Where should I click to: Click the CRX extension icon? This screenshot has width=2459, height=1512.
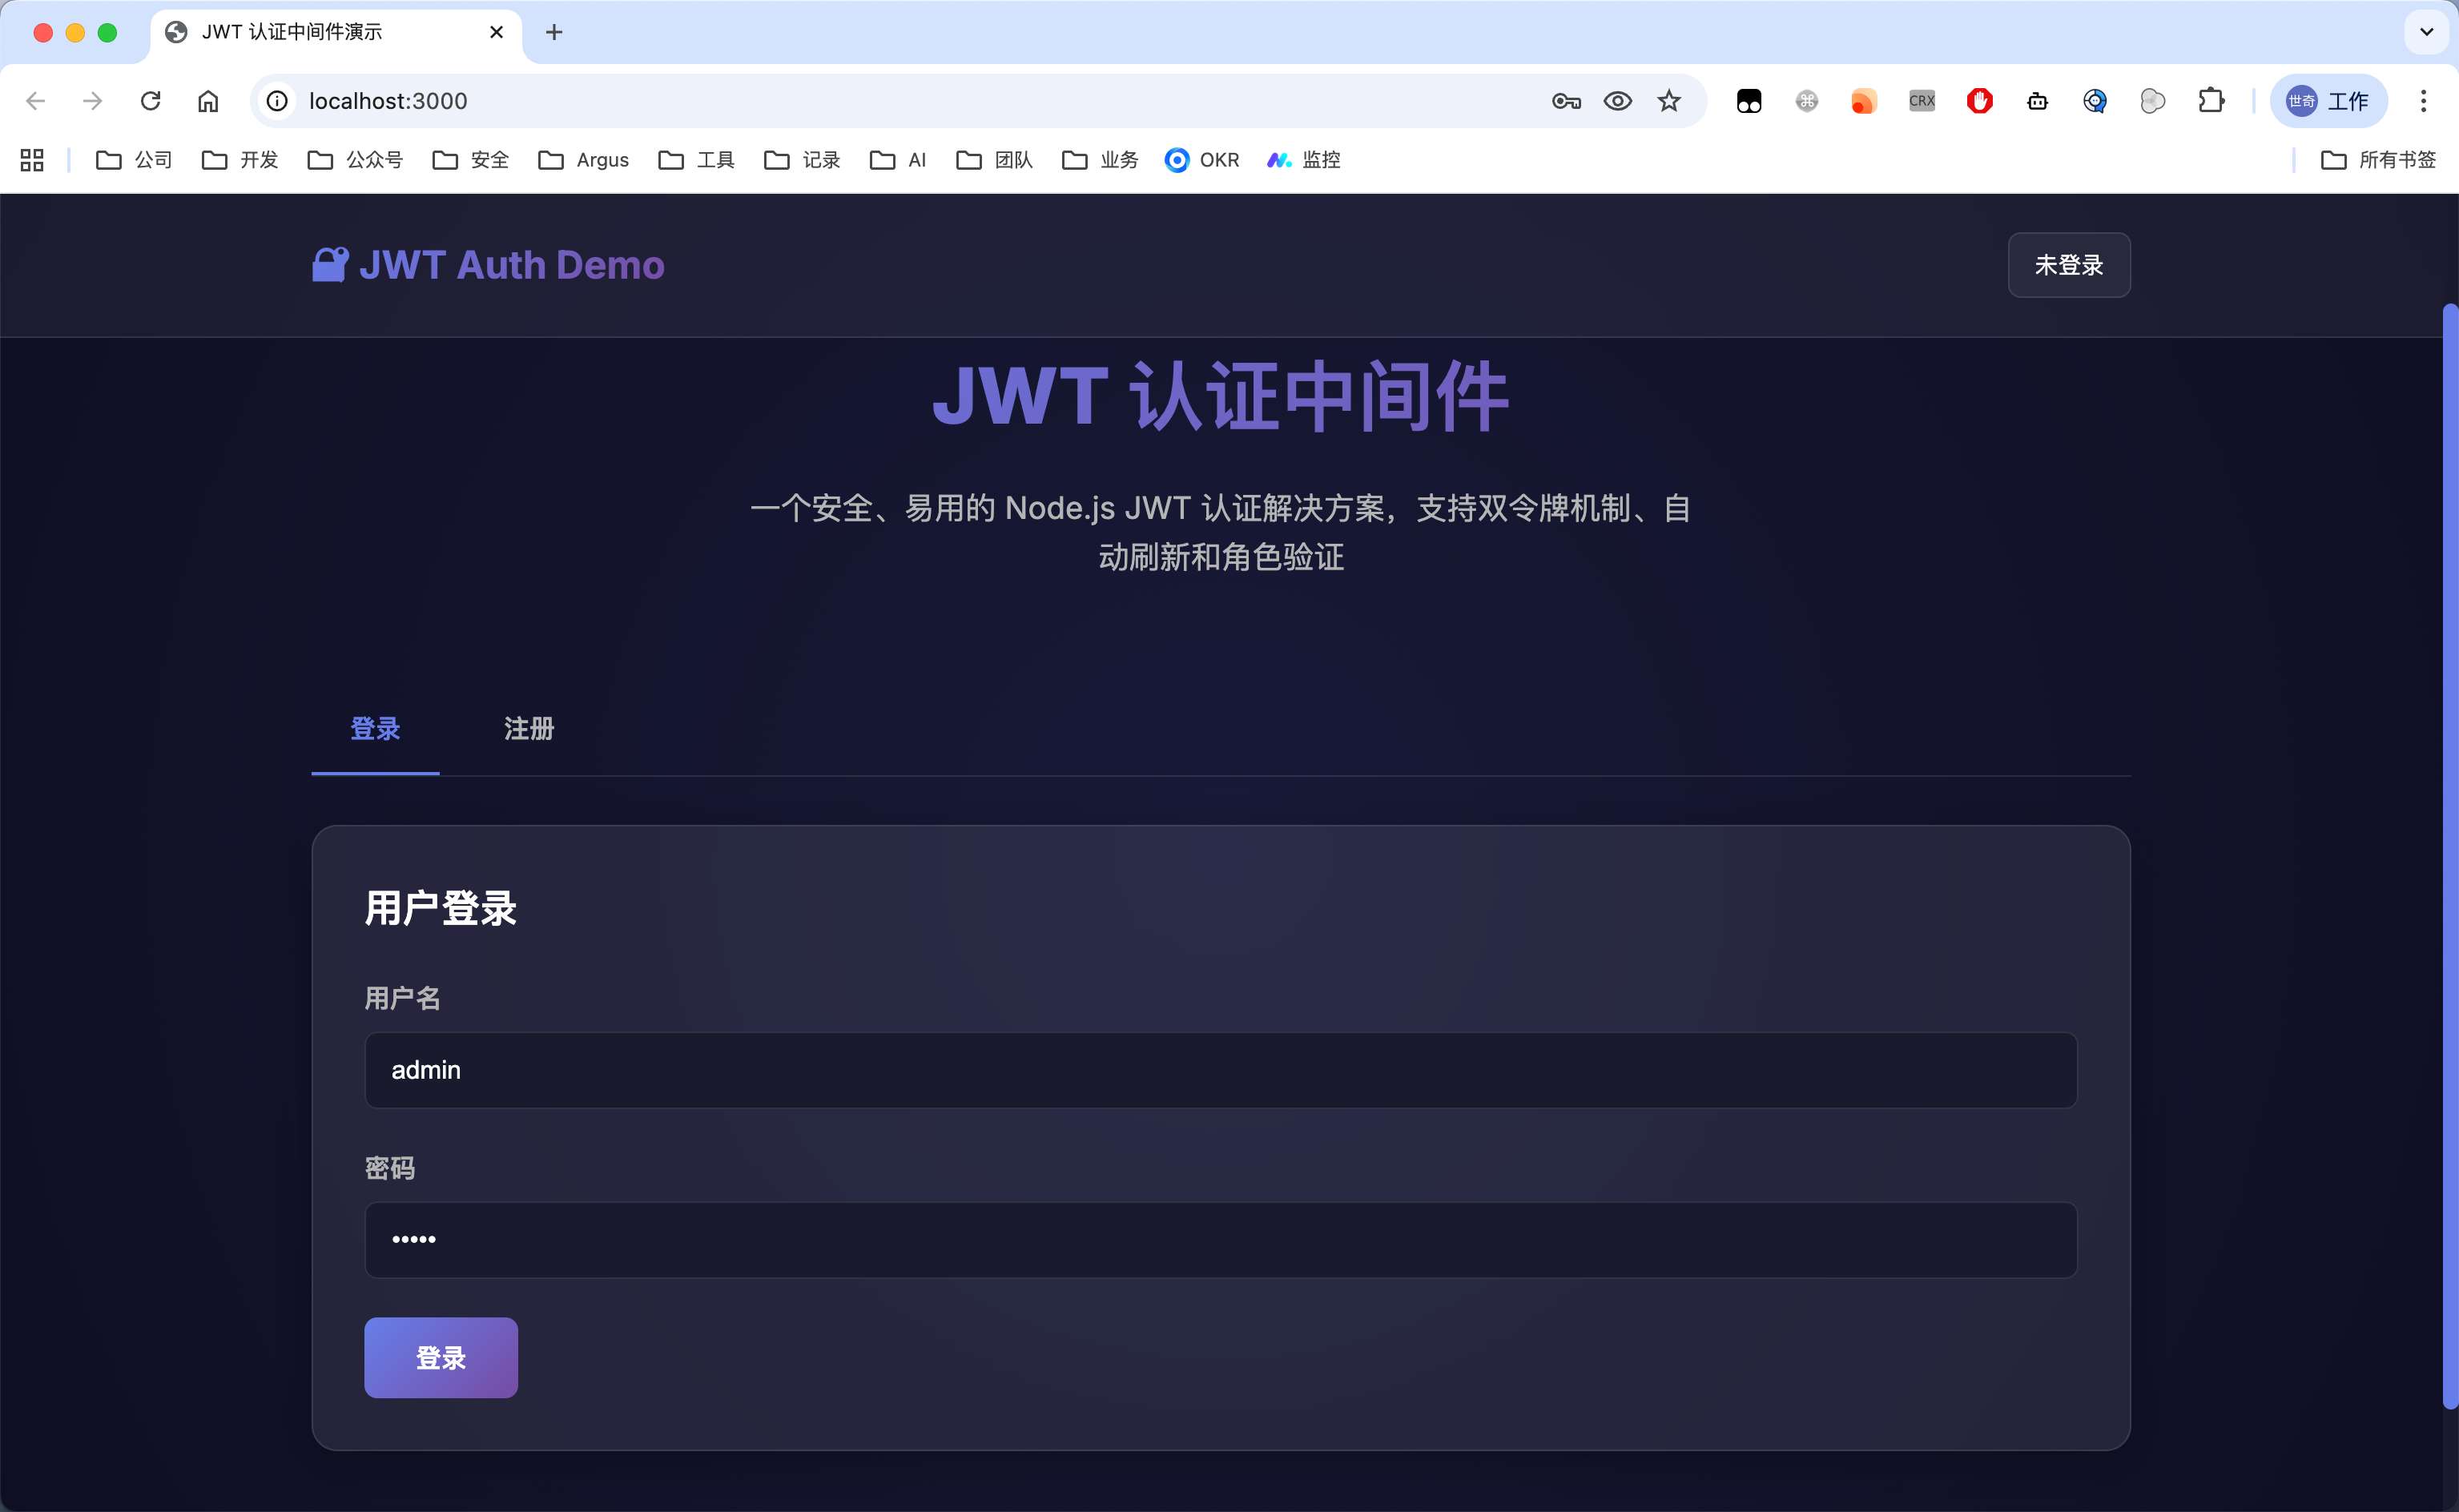(x=1921, y=101)
